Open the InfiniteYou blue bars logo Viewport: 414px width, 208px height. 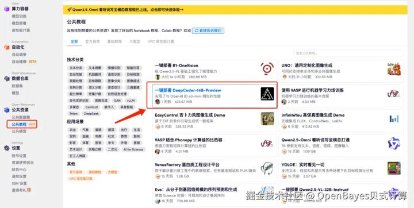(394, 119)
